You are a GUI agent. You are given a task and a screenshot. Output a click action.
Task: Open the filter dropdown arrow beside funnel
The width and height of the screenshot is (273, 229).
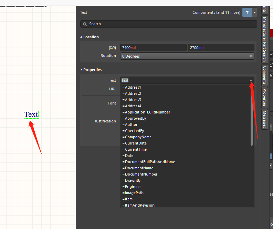255,12
